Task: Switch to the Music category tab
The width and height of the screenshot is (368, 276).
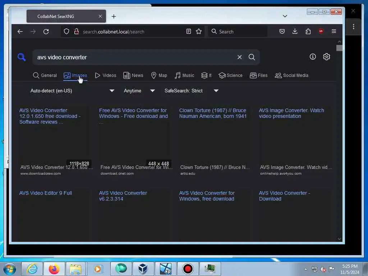Action: [184, 75]
